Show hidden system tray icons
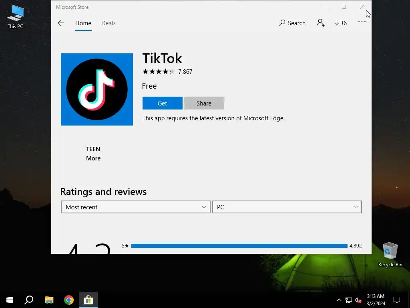410x308 pixels. [339, 300]
